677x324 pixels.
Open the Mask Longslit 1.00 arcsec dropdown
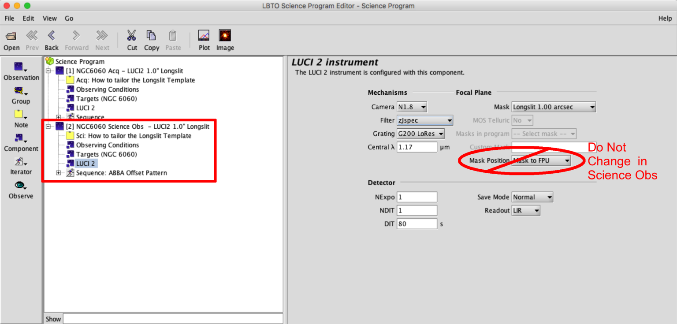click(x=554, y=107)
